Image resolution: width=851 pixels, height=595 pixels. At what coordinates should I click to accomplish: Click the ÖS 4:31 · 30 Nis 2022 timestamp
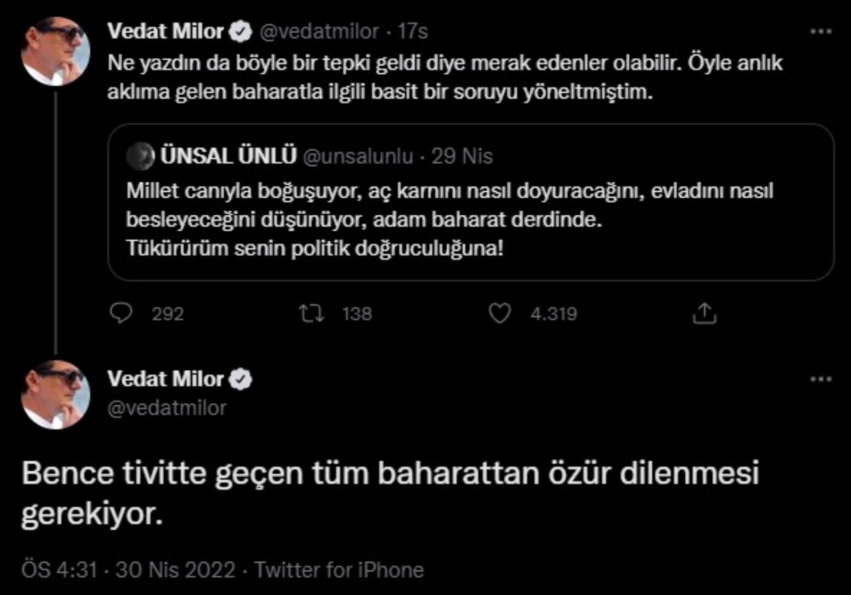(x=128, y=570)
